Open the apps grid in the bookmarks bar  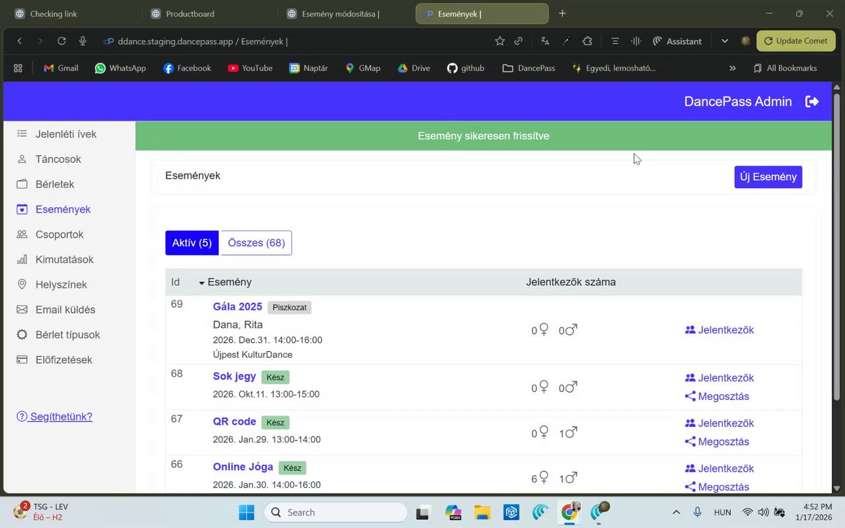[x=18, y=68]
